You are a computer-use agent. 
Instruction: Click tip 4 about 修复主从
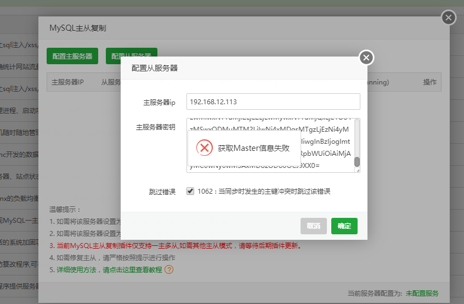[112, 257]
